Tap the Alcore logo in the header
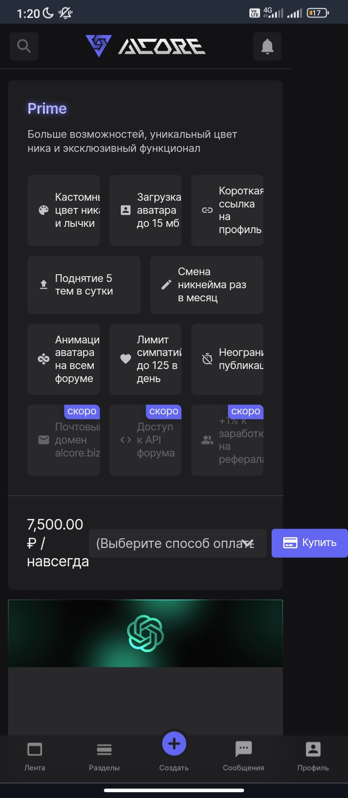Viewport: 348px width, 798px height. [x=145, y=46]
